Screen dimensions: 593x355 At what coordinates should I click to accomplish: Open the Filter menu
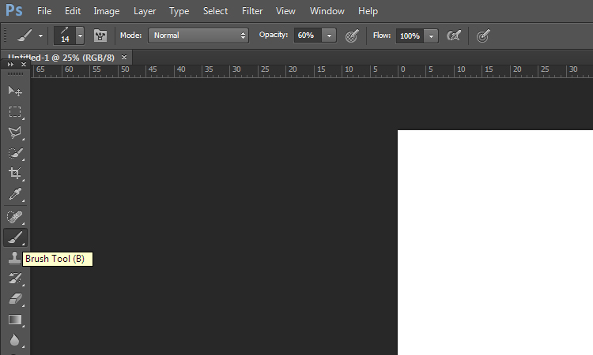pos(252,11)
